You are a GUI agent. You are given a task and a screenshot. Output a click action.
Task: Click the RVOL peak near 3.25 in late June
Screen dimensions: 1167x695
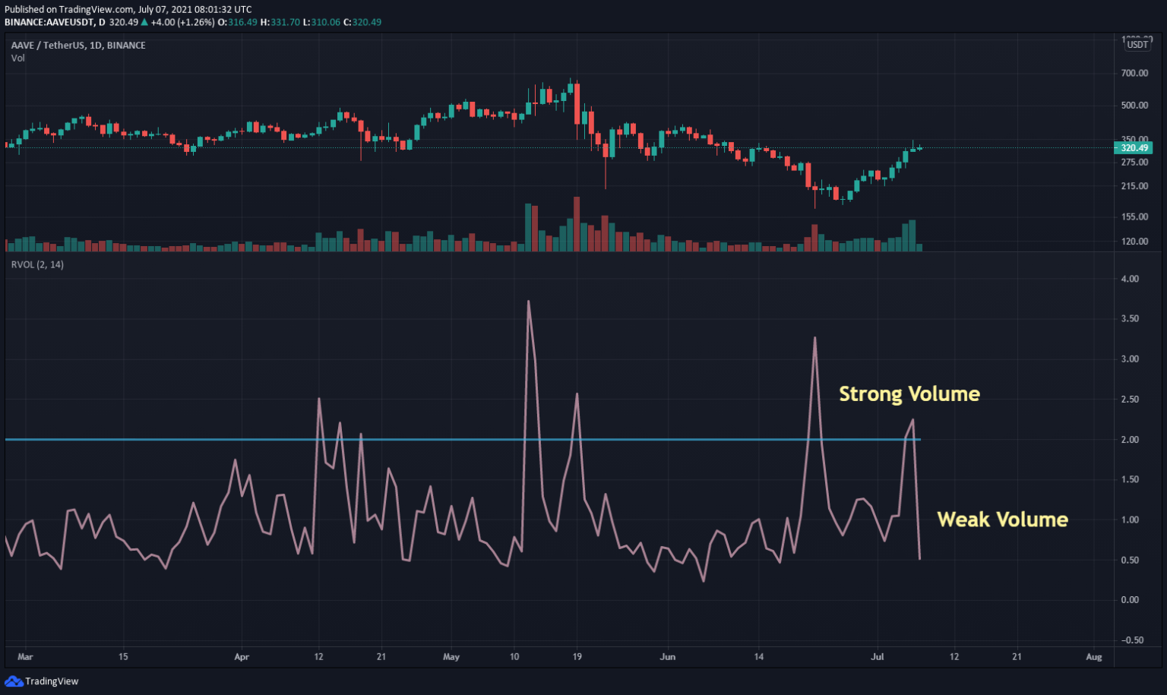pos(814,338)
